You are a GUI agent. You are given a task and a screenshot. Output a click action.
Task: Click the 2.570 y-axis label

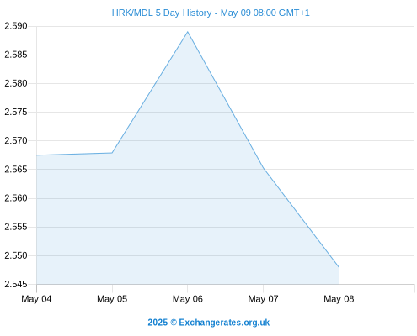click(x=16, y=140)
